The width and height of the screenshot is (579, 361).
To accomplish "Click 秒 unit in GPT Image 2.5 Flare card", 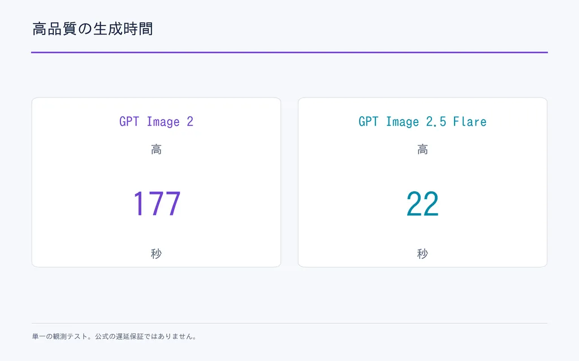I will click(422, 253).
